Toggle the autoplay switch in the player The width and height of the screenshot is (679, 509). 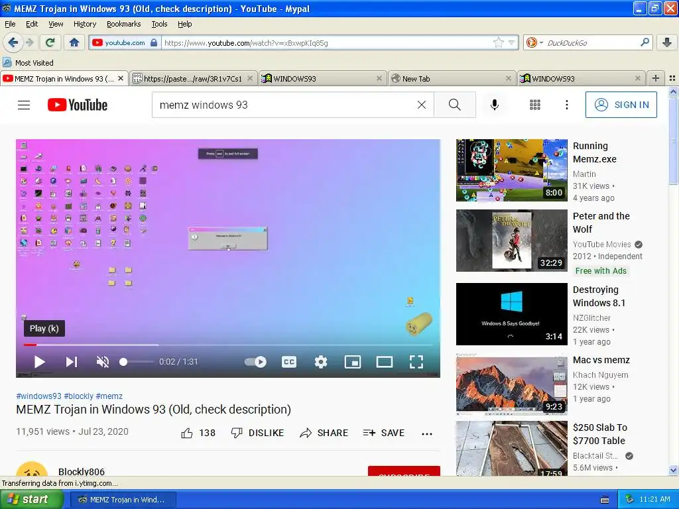click(255, 362)
